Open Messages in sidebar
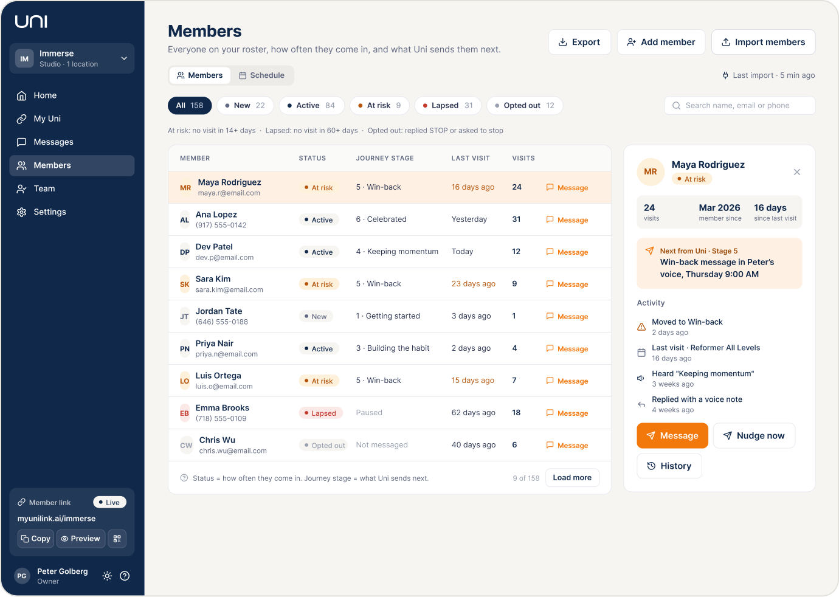The width and height of the screenshot is (839, 597). 72,142
